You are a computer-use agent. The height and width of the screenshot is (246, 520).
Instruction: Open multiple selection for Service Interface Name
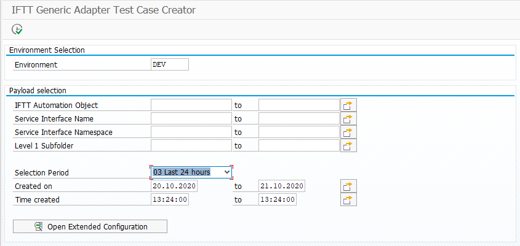(348, 118)
